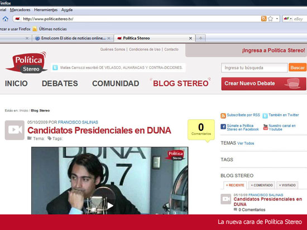Click the Firefox home icon
The image size is (307, 230).
tap(6, 19)
